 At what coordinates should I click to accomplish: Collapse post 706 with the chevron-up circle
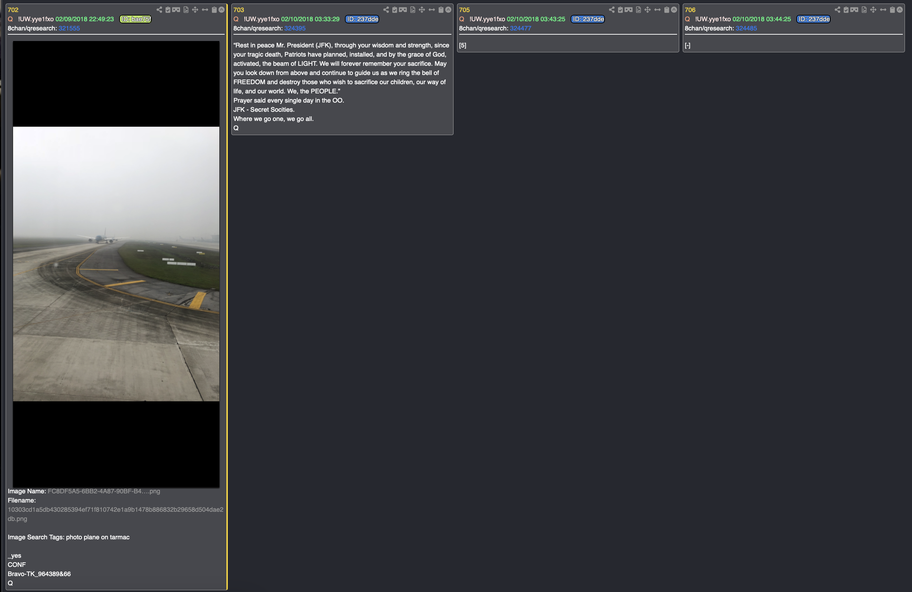pyautogui.click(x=900, y=10)
